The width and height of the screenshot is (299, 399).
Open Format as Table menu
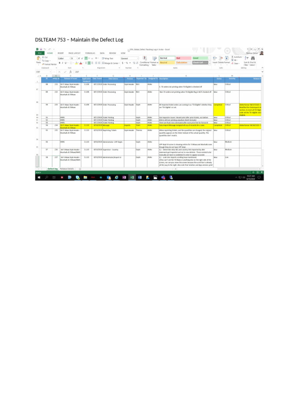click(154, 61)
